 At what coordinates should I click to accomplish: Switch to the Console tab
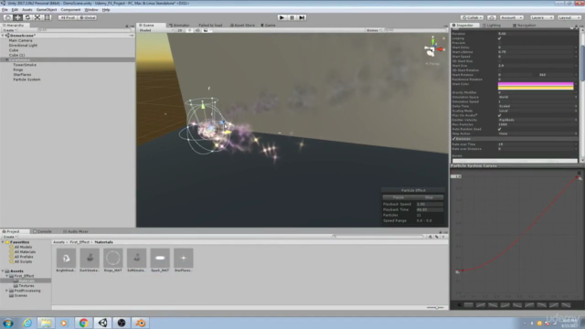[x=42, y=231]
